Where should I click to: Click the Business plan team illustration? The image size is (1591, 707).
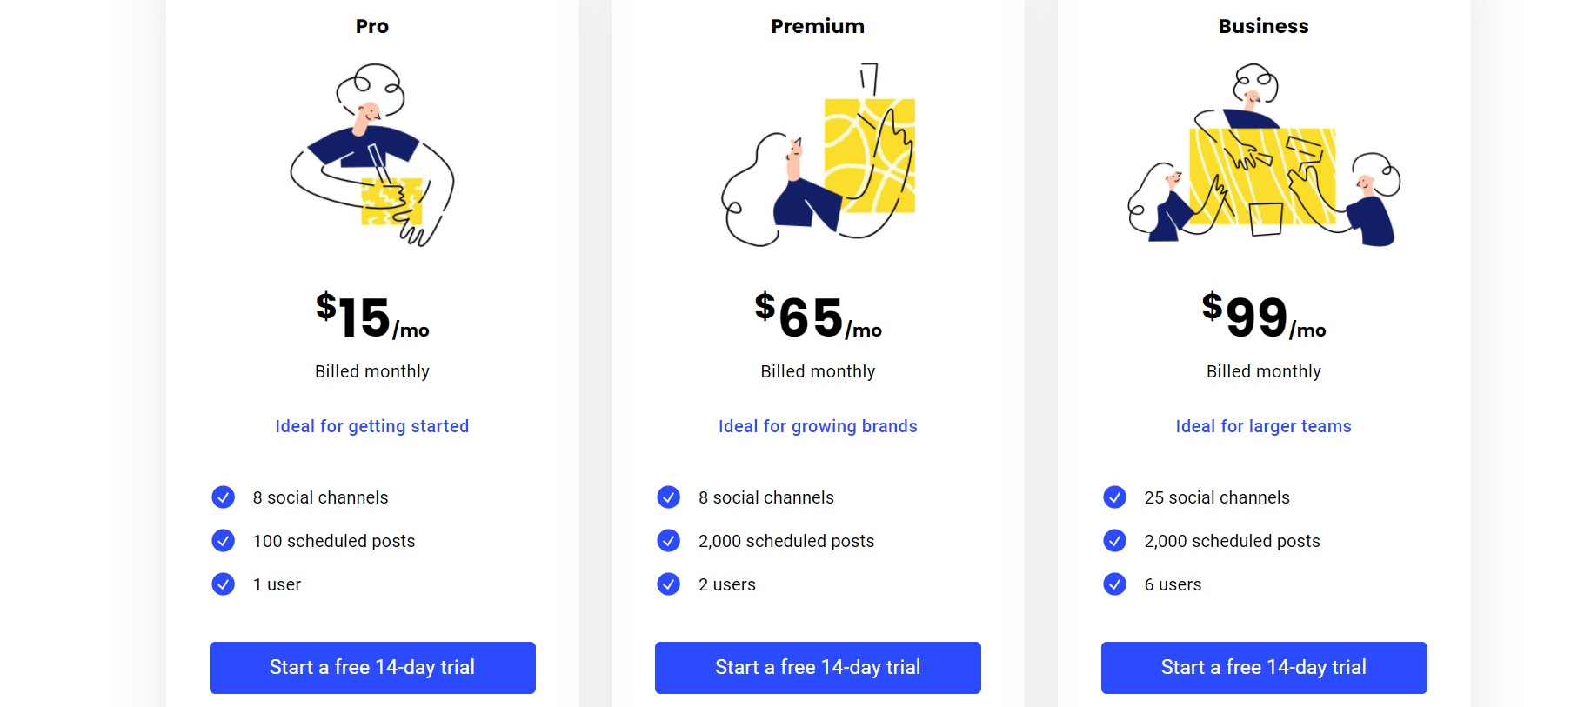[x=1264, y=155]
